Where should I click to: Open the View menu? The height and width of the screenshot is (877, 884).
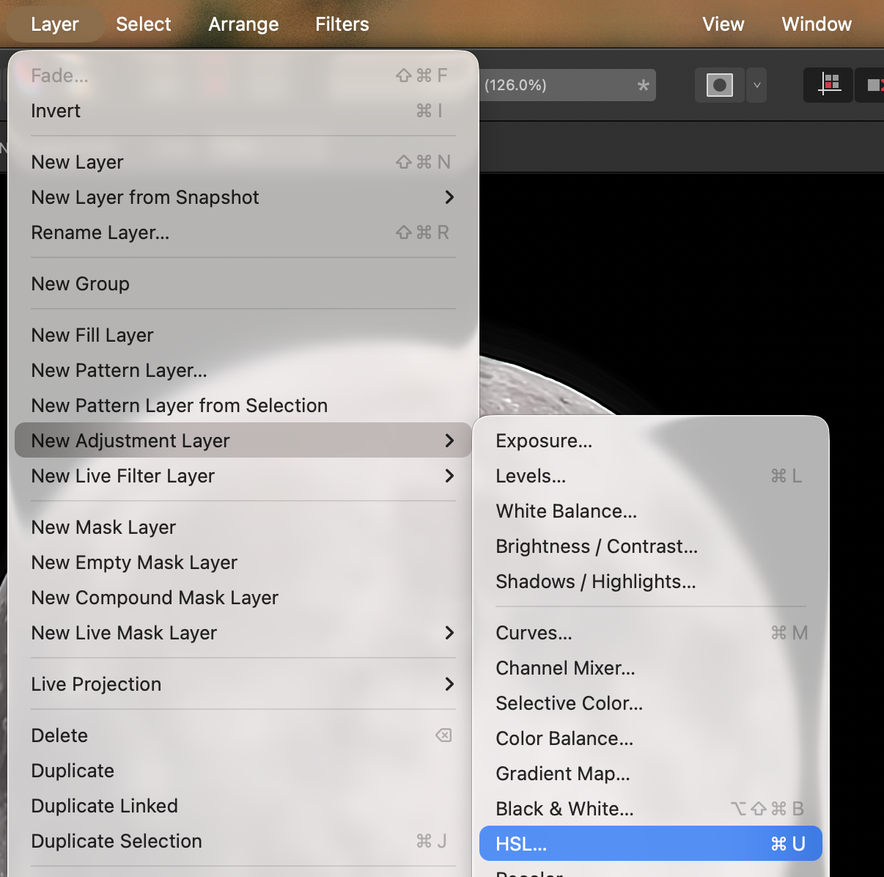(723, 24)
